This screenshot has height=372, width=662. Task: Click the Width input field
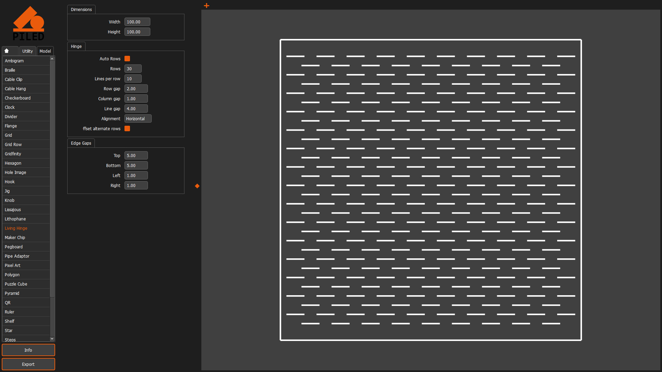click(137, 22)
